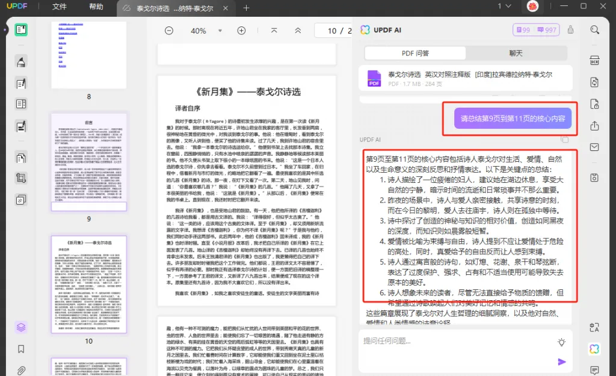
Task: Close the 泰戈尔诗选 document tab
Action: pyautogui.click(x=226, y=8)
